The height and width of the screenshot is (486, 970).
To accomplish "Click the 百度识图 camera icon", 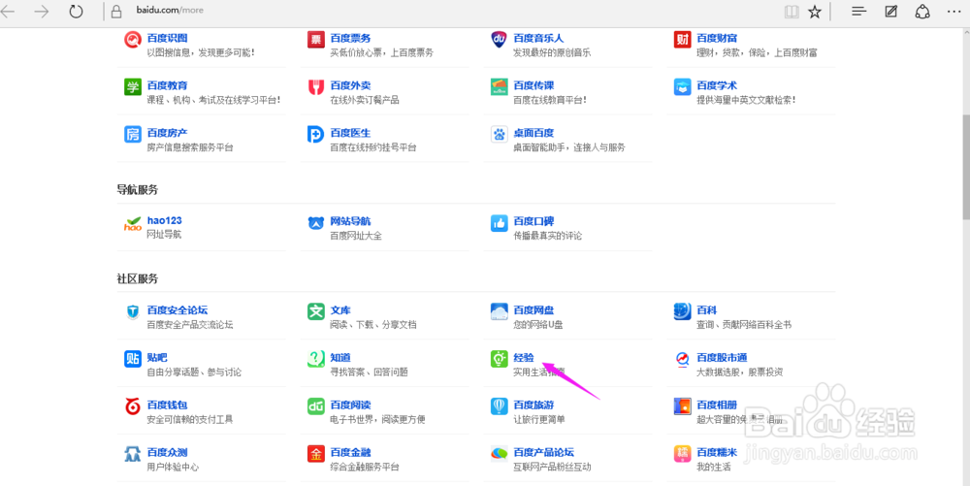I will point(132,40).
